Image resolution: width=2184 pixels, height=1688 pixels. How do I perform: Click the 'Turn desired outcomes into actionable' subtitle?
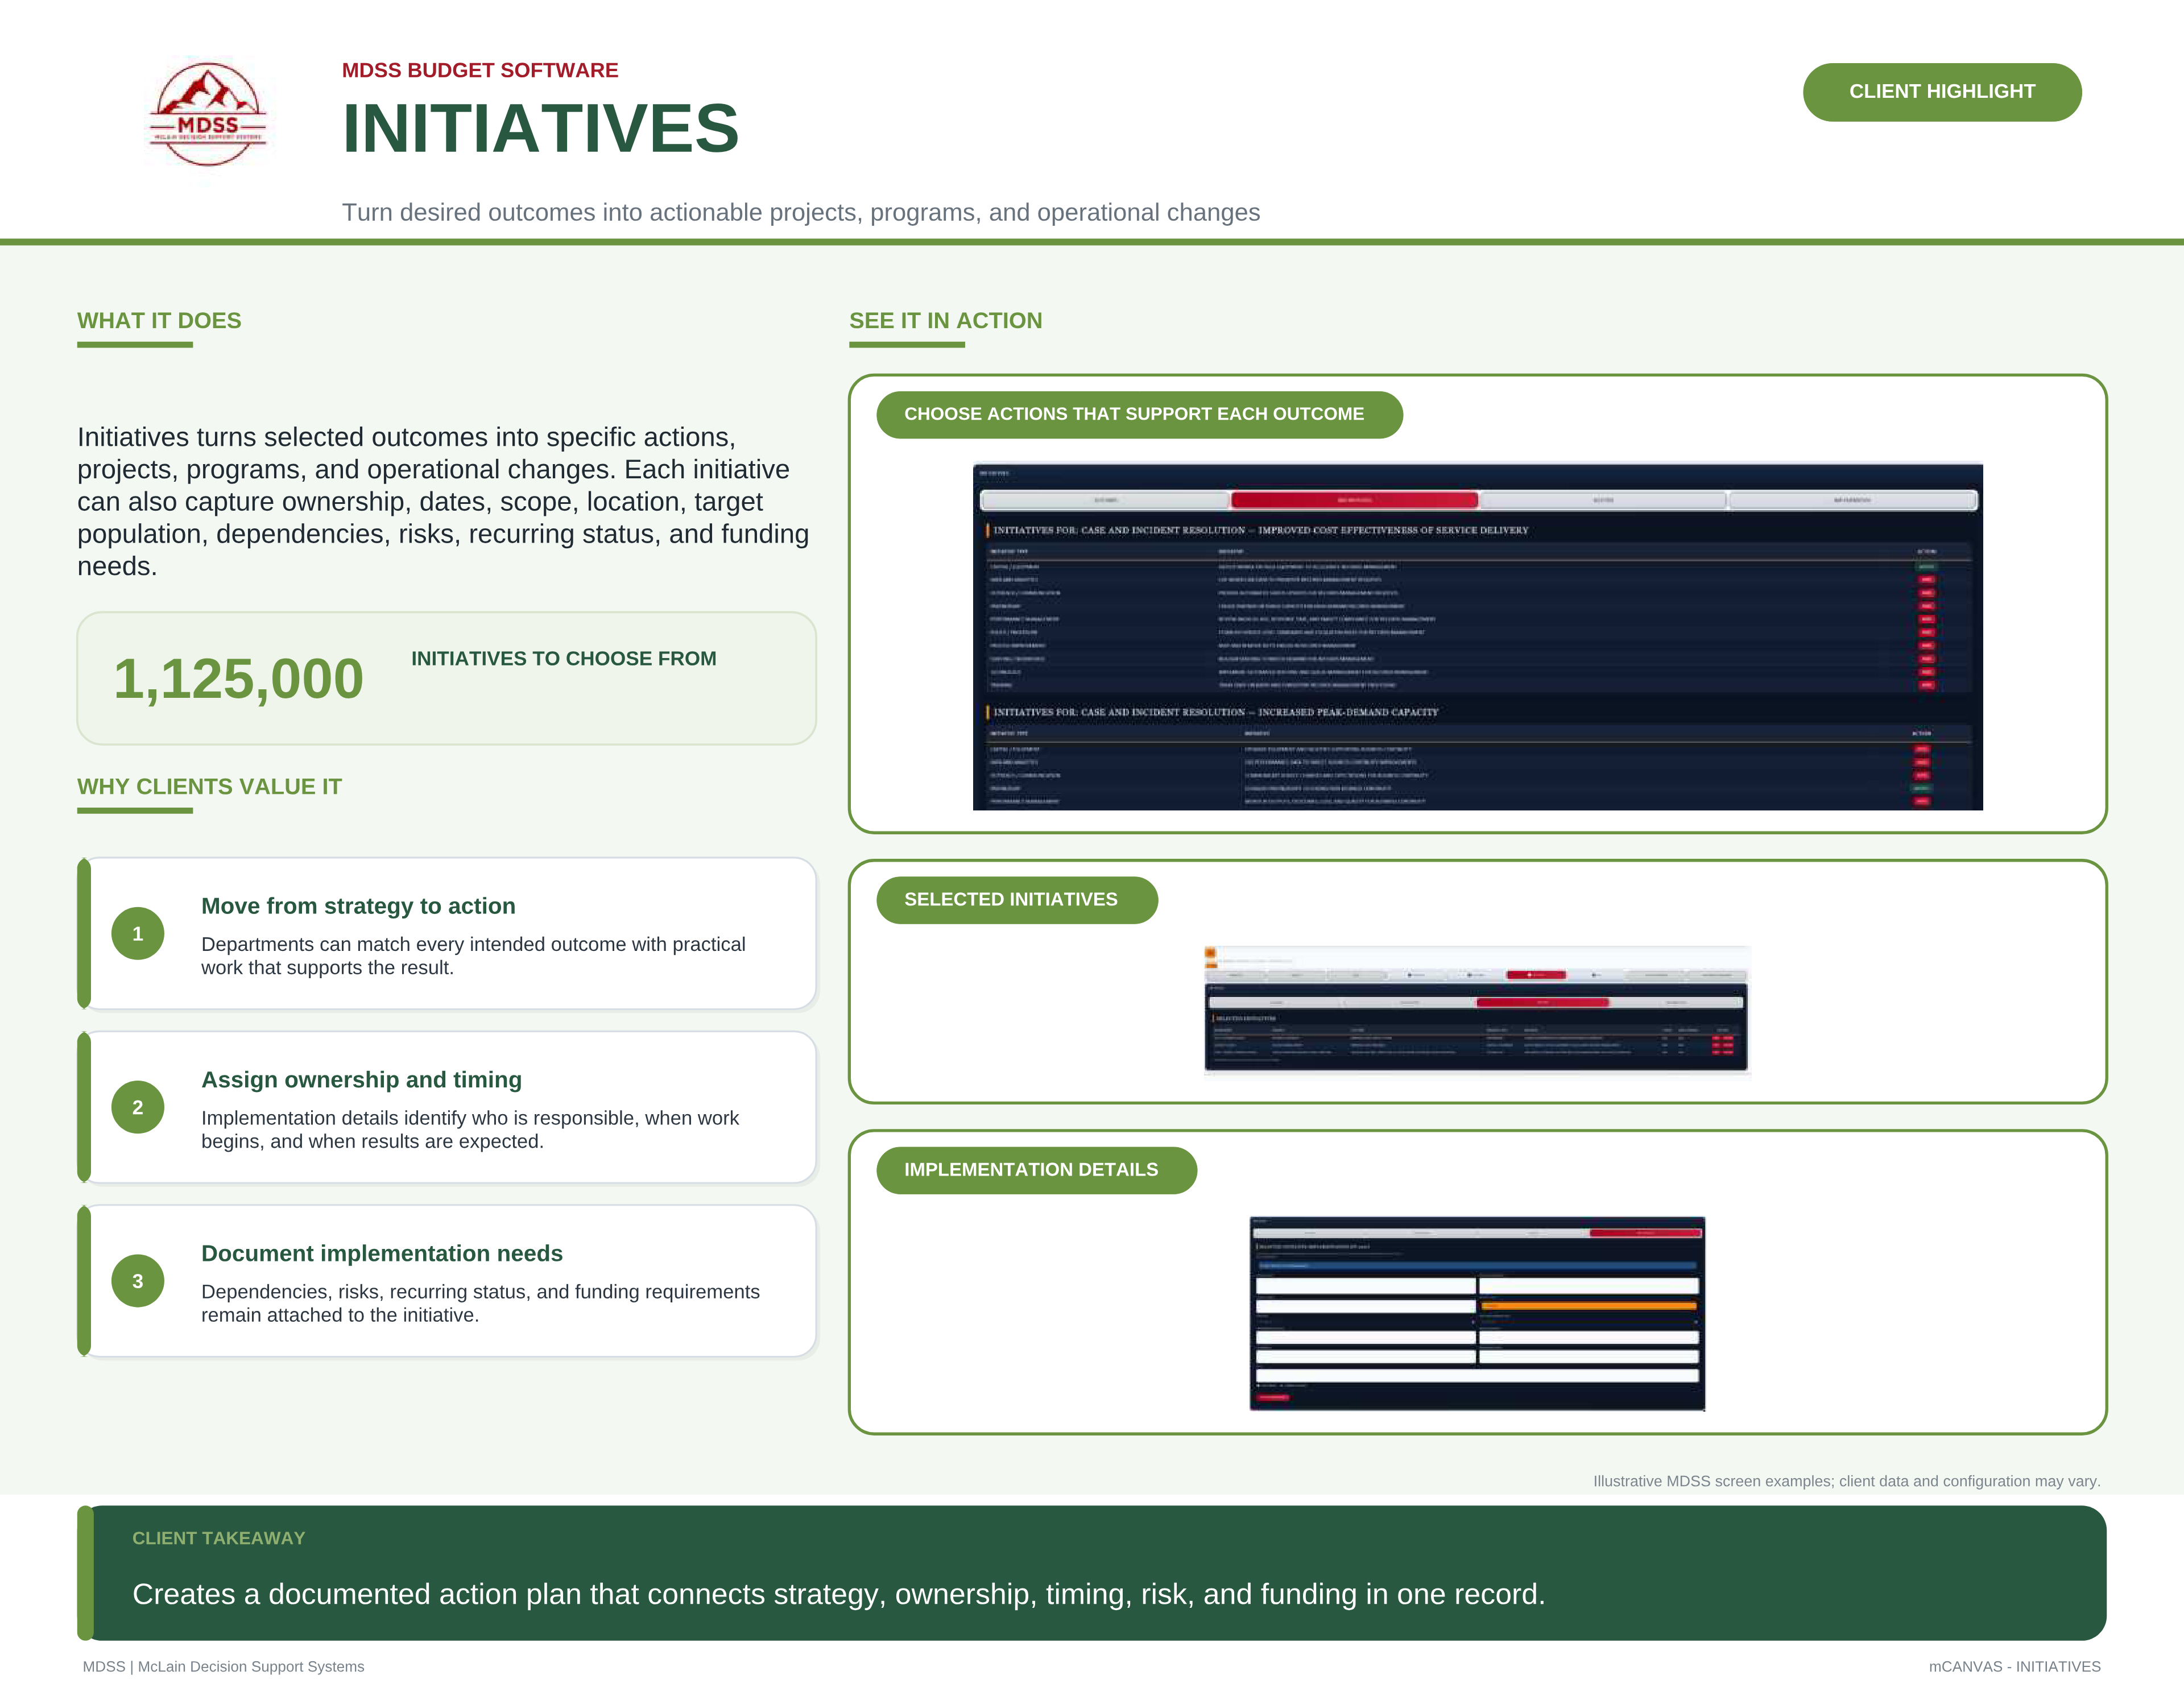coord(800,213)
